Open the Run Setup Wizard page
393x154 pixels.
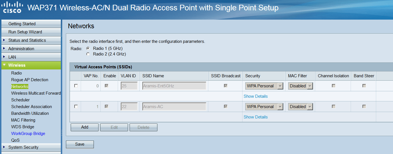pyautogui.click(x=31, y=32)
